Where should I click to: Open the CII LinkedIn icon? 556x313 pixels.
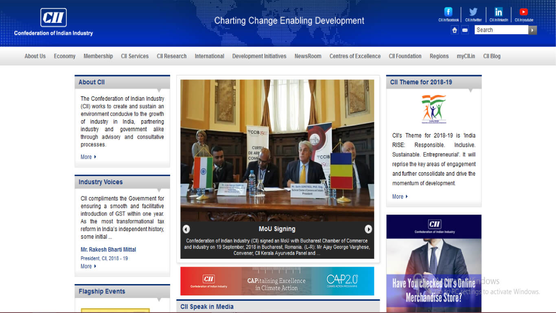(x=498, y=12)
